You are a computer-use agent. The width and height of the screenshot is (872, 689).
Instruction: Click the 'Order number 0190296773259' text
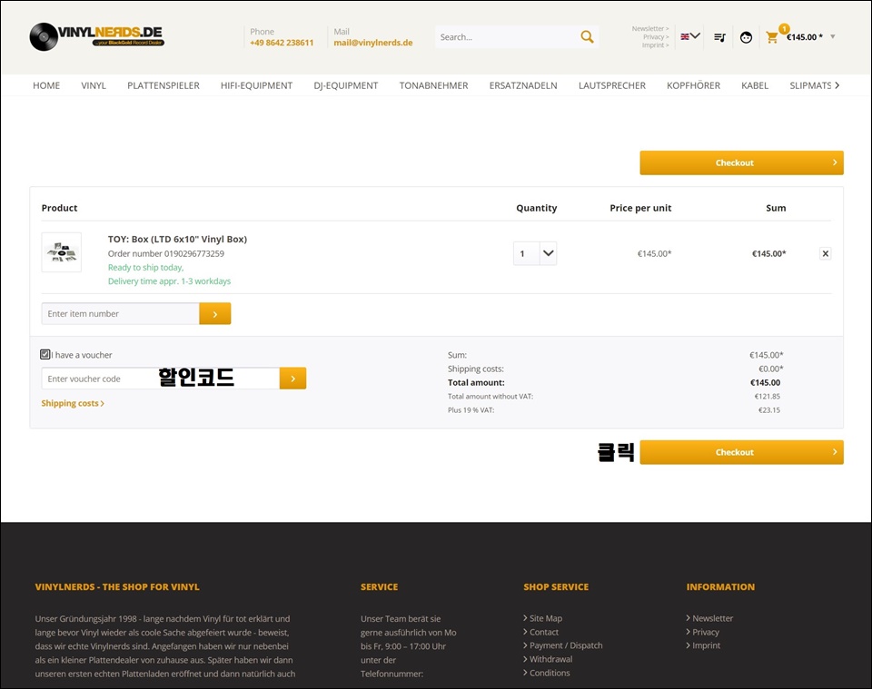coord(166,254)
